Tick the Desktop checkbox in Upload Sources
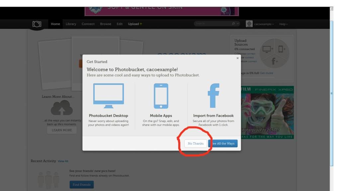 tap(235, 54)
